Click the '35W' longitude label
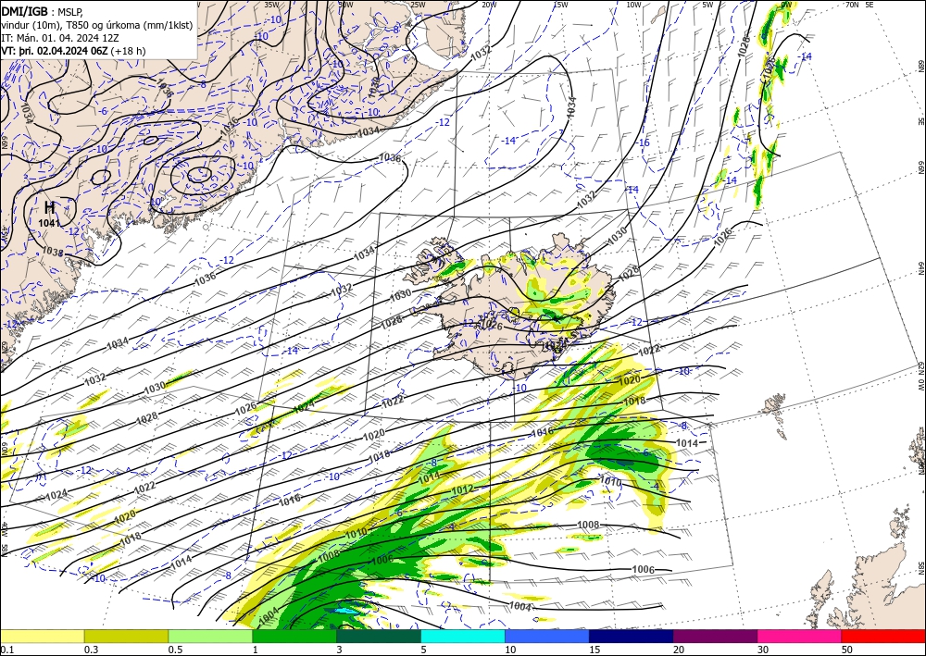Screen dimensions: 926x656 coord(271,5)
